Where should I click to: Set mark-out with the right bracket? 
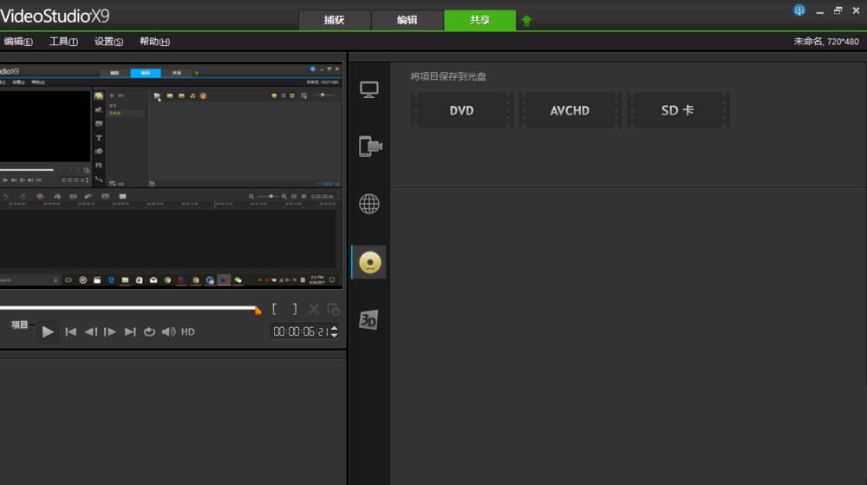coord(294,309)
